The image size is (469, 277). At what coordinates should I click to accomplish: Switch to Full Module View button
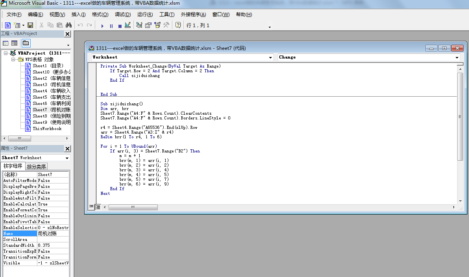98,207
